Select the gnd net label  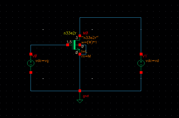(86, 96)
